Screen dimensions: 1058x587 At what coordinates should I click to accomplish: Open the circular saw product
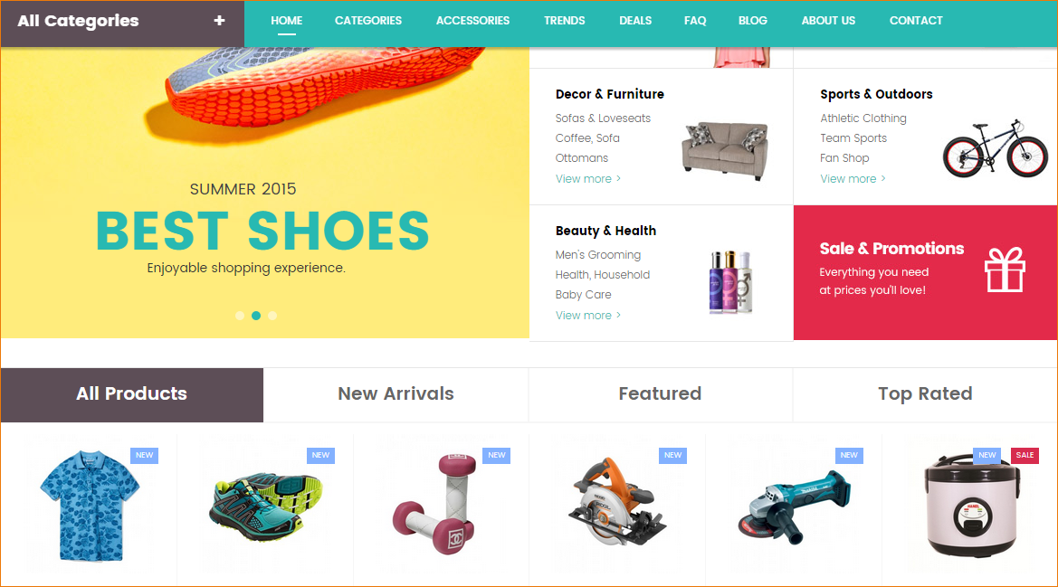(616, 502)
